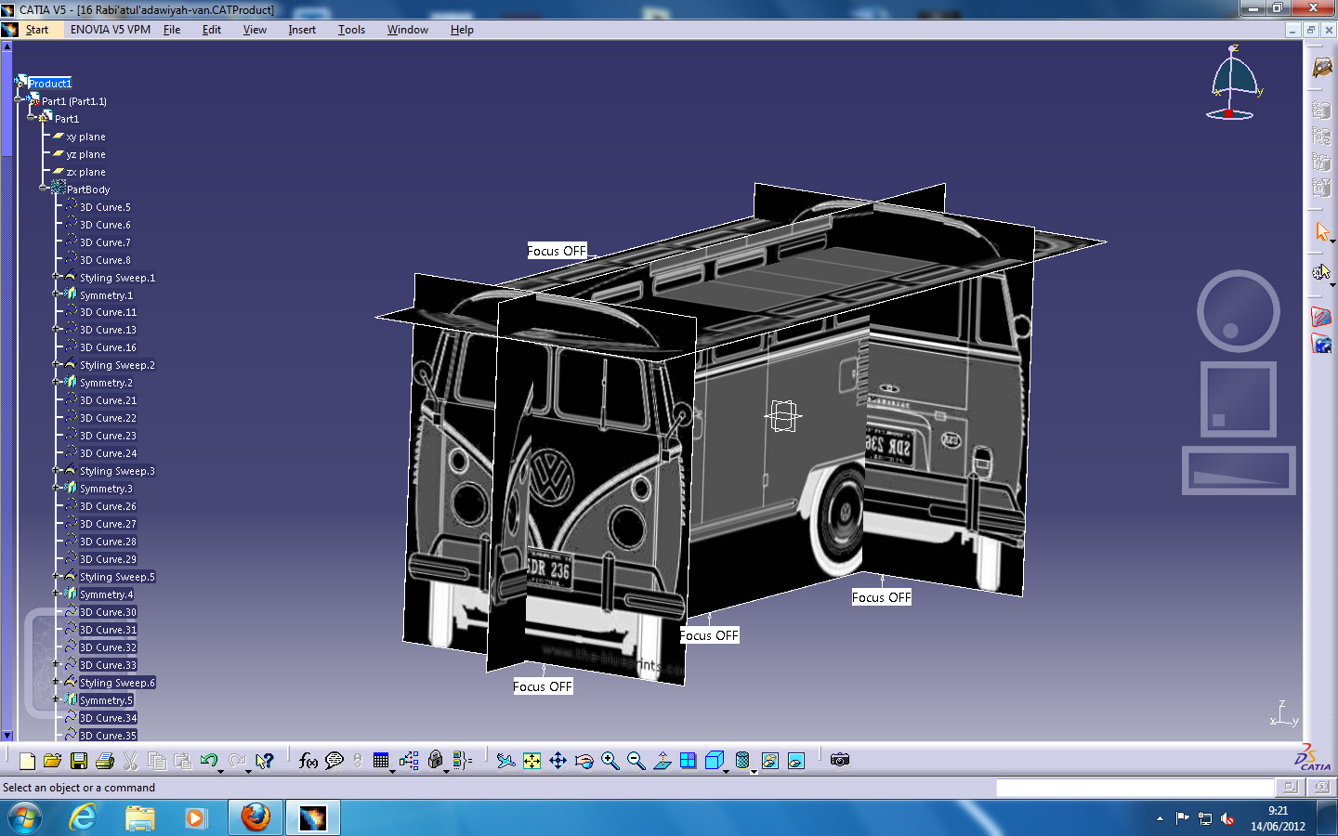Image resolution: width=1338 pixels, height=836 pixels.
Task: Select the Pan tool icon
Action: point(558,761)
